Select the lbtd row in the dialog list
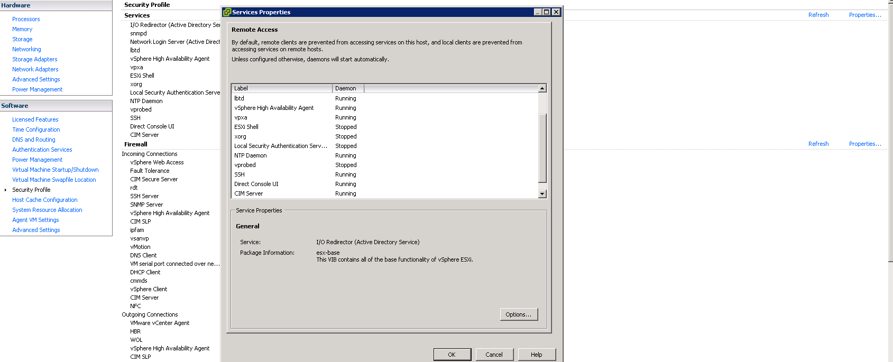Image resolution: width=893 pixels, height=362 pixels. [385, 98]
